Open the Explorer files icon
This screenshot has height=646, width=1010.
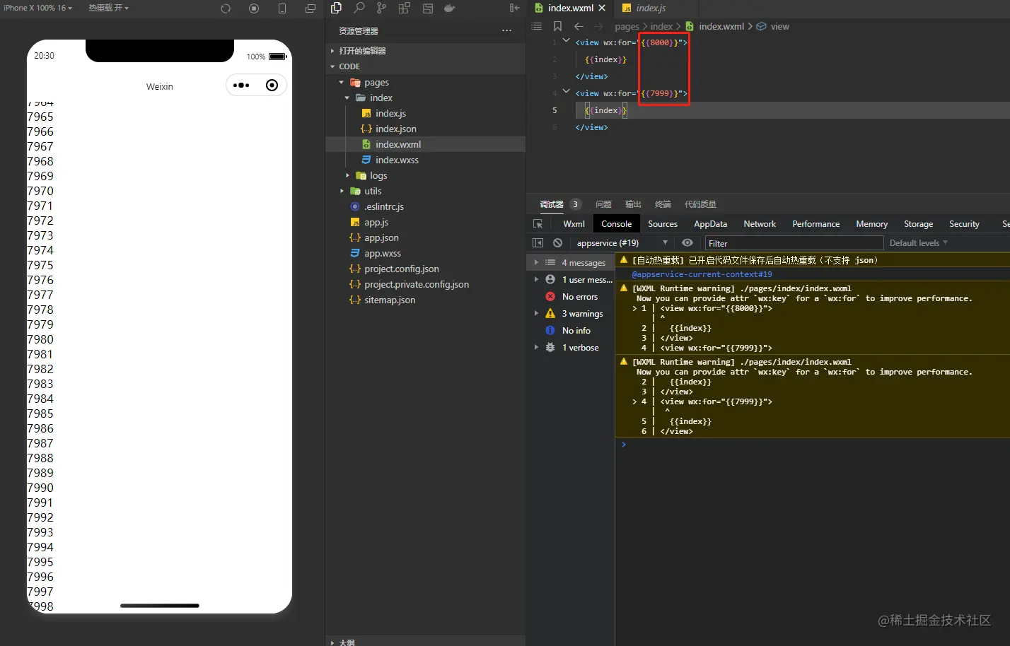[337, 8]
